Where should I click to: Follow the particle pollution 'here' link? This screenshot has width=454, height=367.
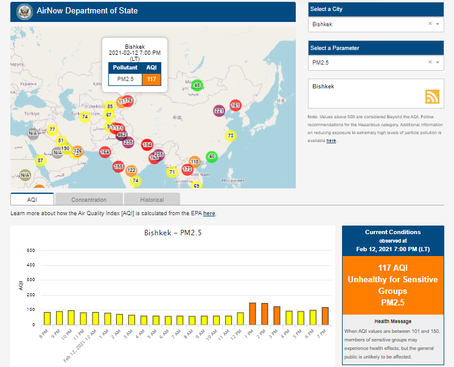(x=331, y=141)
